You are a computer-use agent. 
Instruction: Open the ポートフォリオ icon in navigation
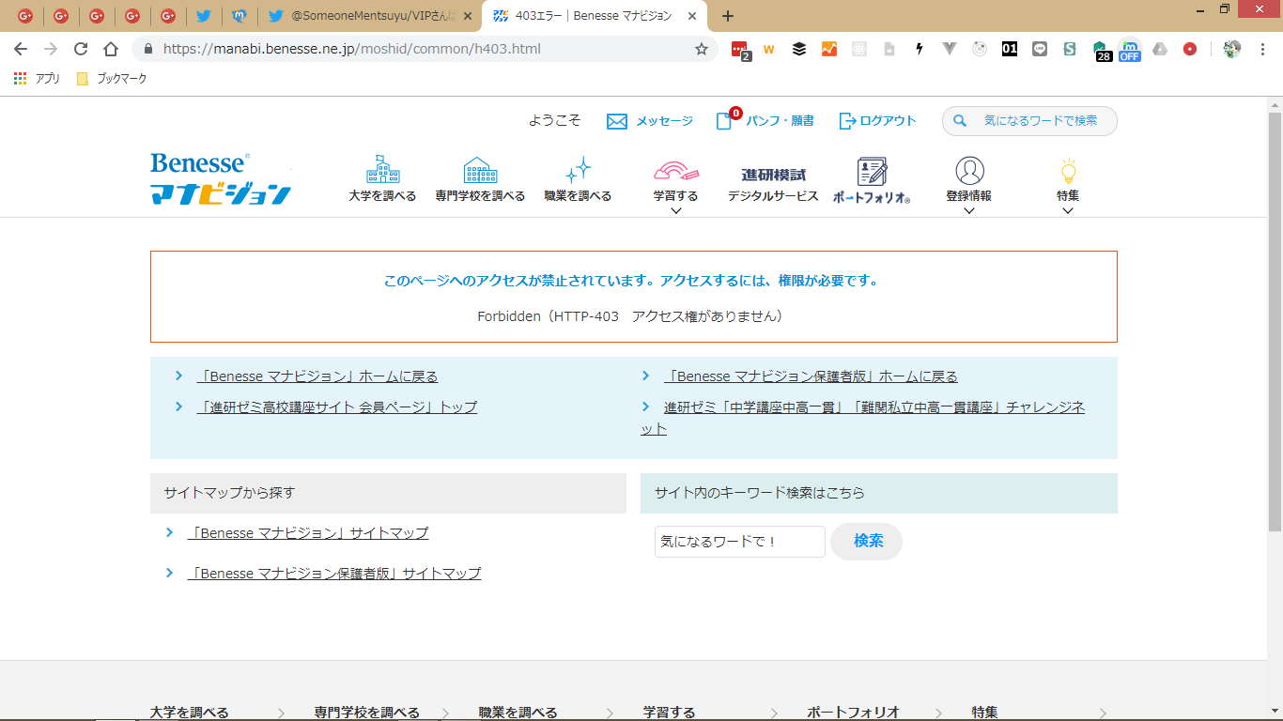[872, 172]
